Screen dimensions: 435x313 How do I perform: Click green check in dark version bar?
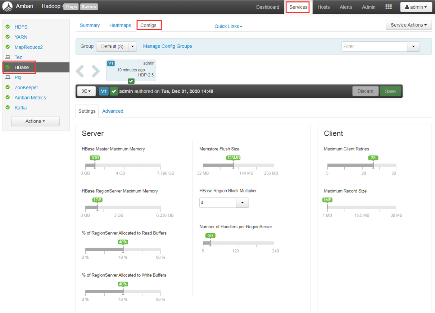(x=114, y=91)
